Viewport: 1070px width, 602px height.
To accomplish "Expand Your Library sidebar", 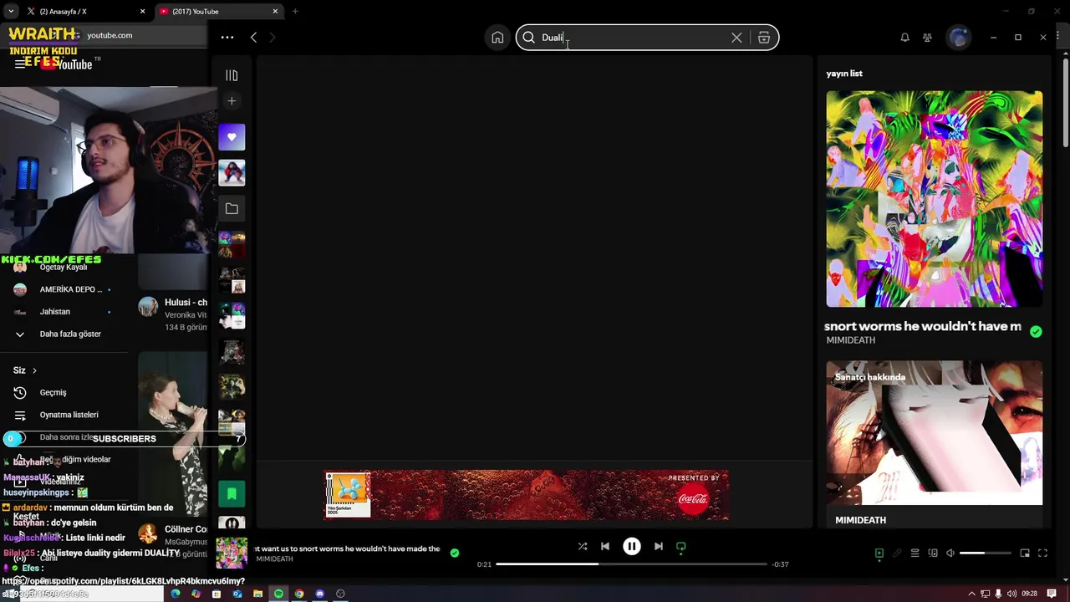I will pyautogui.click(x=232, y=75).
